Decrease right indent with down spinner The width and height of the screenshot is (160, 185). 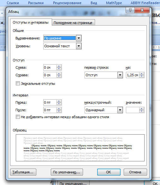[59, 77]
